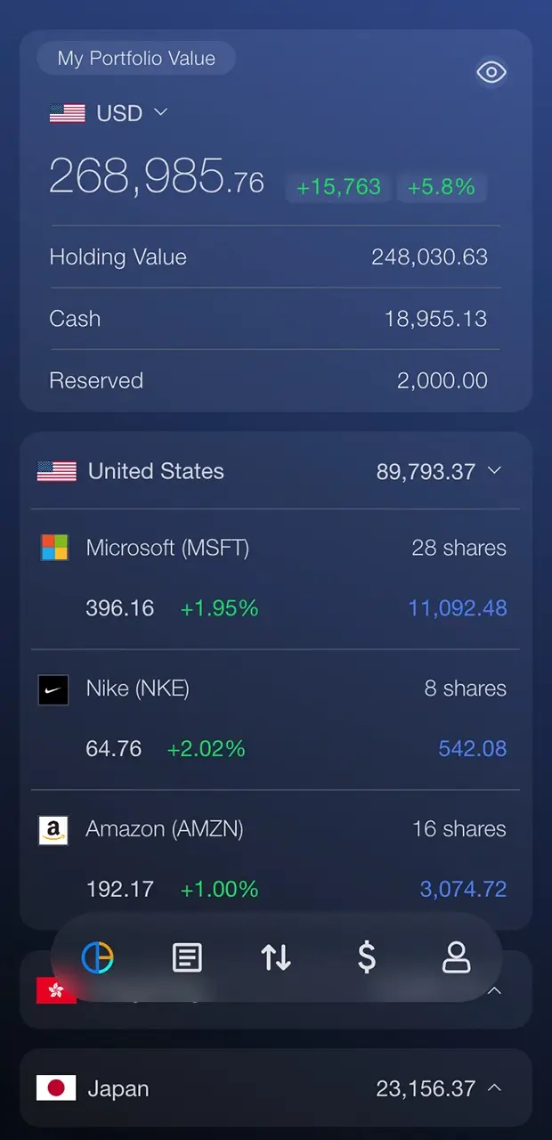The image size is (552, 1140).
Task: Open the news list icon
Action: pos(187,957)
